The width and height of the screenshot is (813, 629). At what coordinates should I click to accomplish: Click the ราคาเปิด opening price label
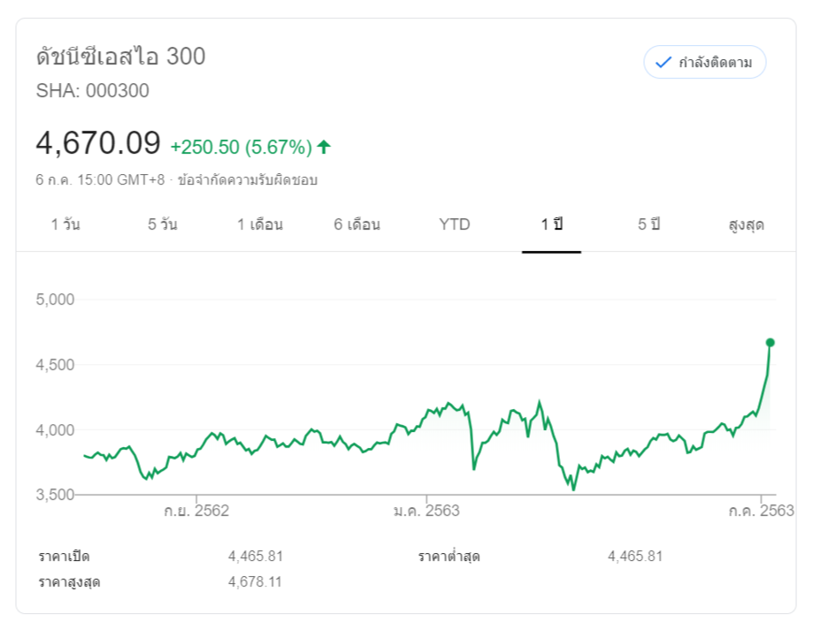tap(64, 557)
